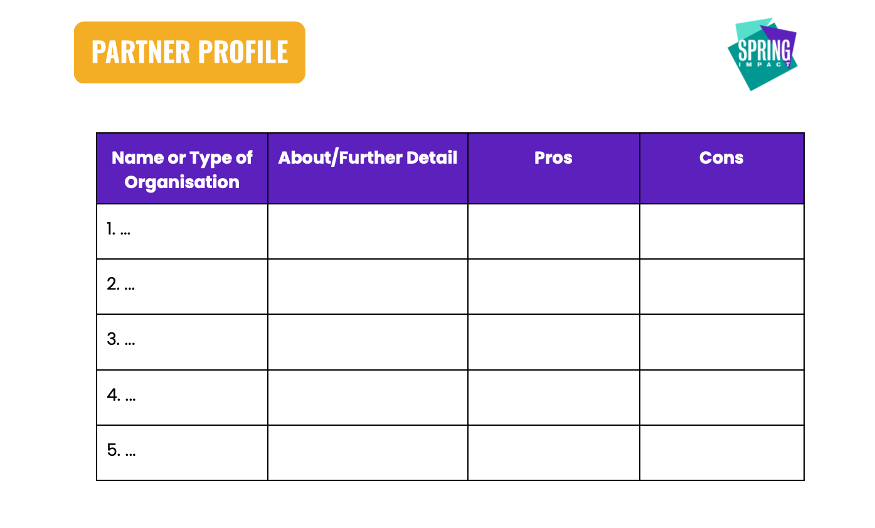
Task: Select the About/Further Detail cell in row 3
Action: (368, 342)
